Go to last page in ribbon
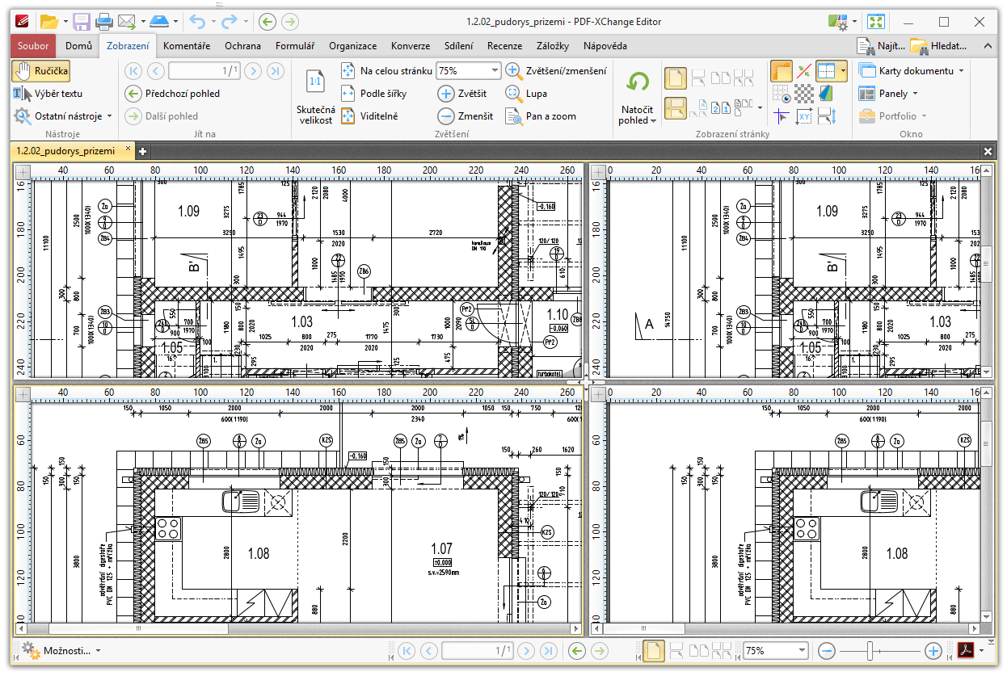The image size is (1007, 676). coord(276,71)
